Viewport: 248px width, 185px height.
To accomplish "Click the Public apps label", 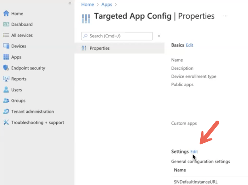I will [182, 85].
